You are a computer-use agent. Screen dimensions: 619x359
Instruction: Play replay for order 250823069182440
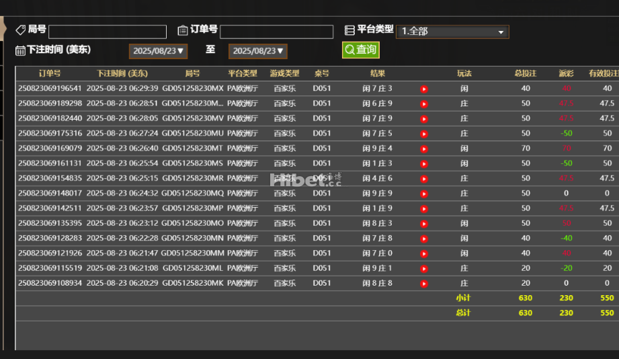point(424,119)
